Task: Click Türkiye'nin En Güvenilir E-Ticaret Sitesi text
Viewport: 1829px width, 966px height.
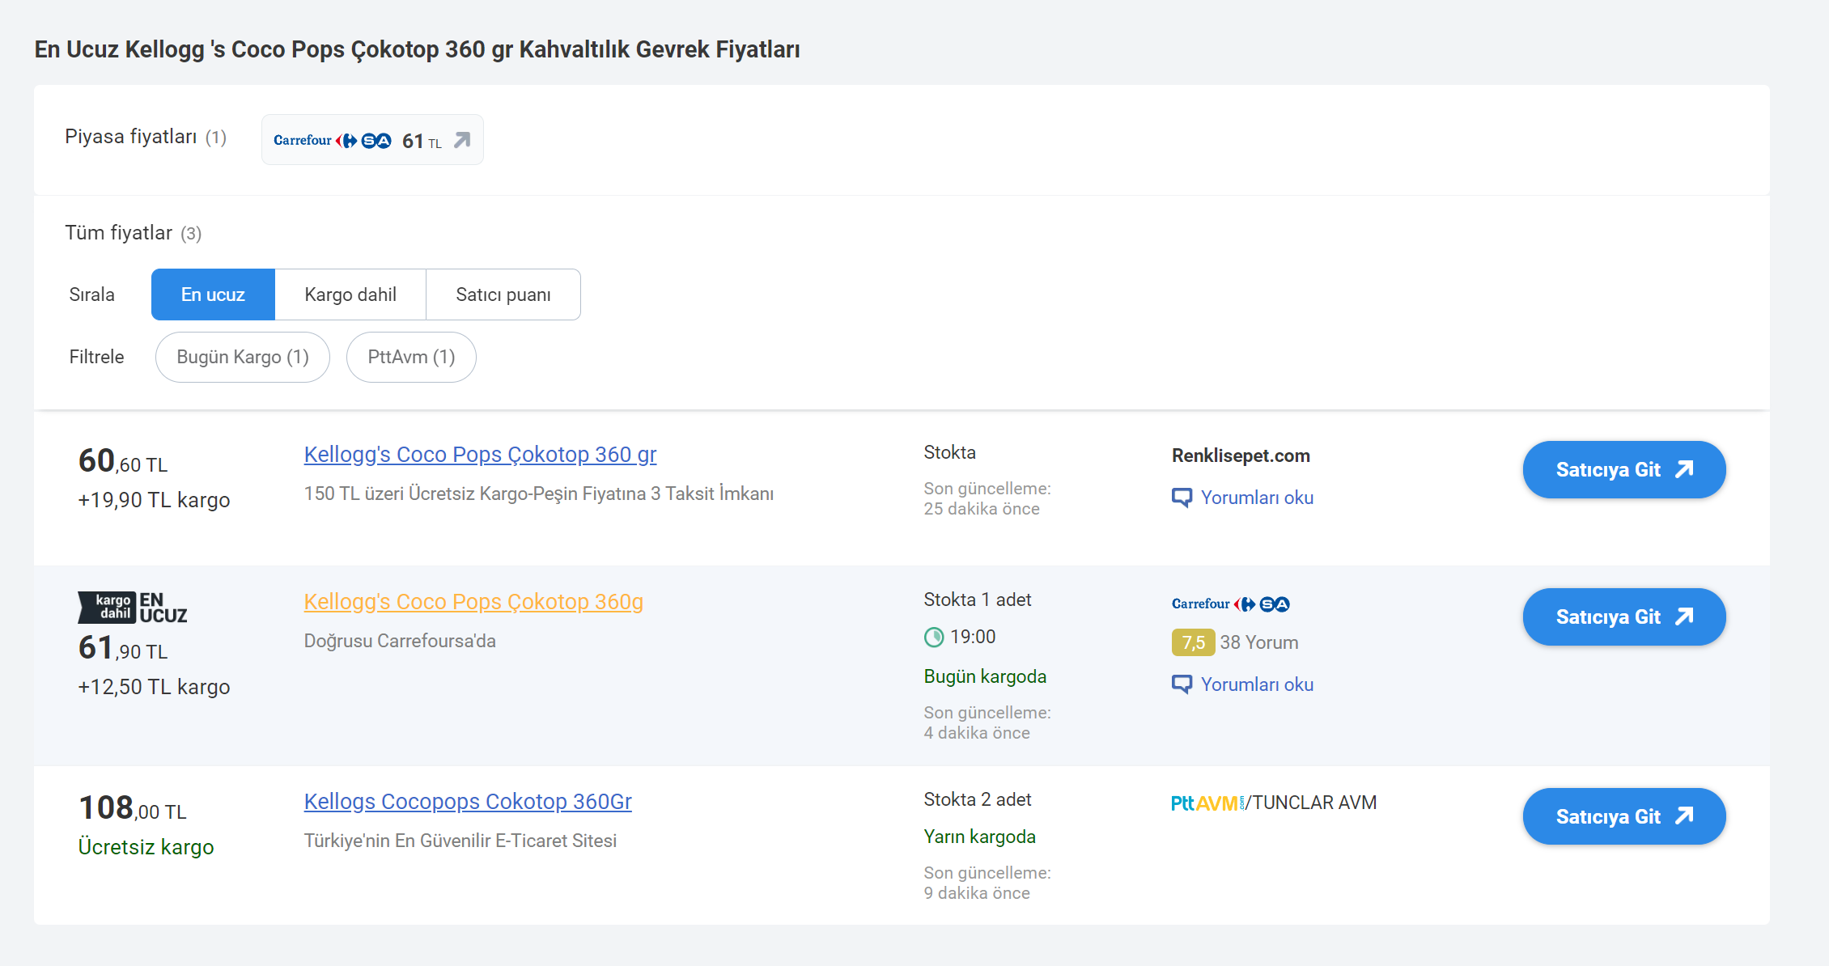Action: pyautogui.click(x=460, y=841)
